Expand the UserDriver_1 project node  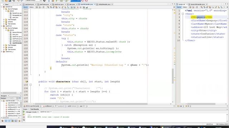(1, 52)
